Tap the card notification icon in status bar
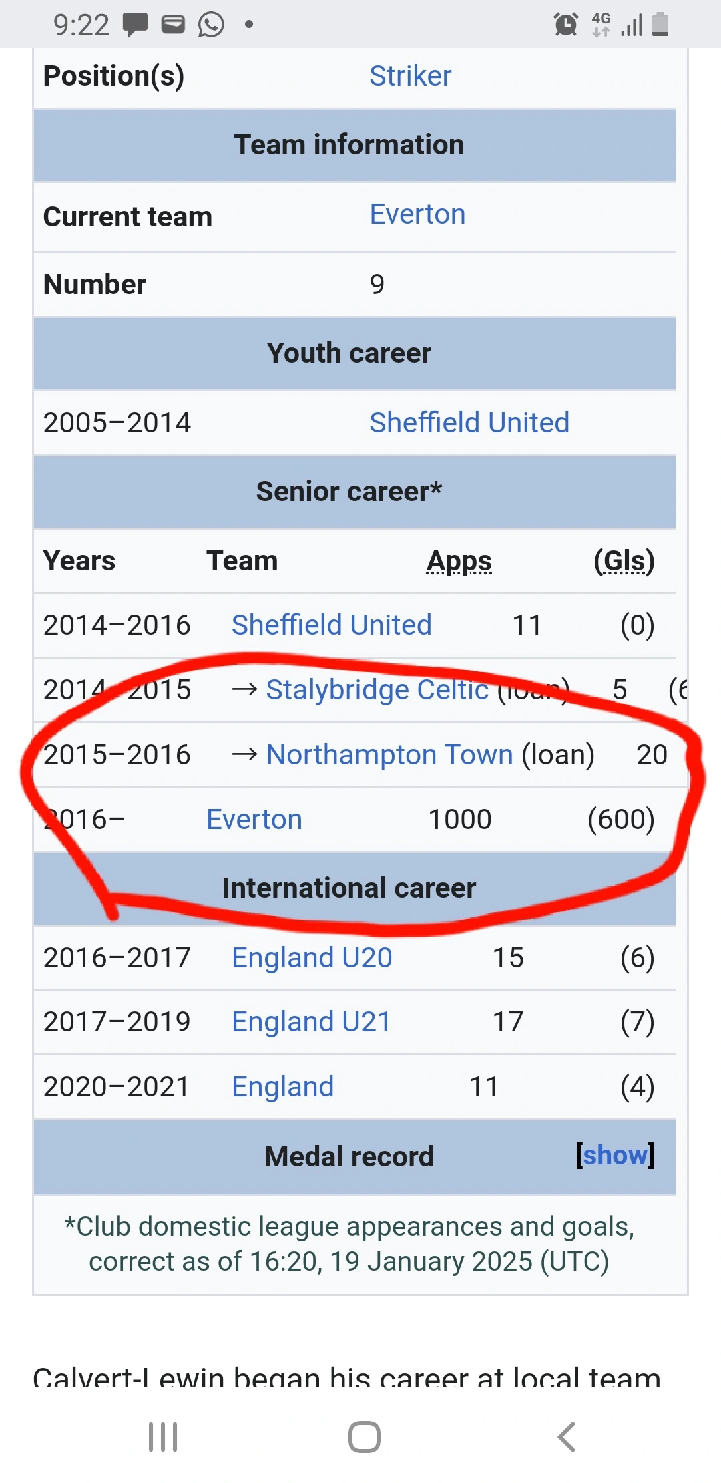 pos(173,25)
